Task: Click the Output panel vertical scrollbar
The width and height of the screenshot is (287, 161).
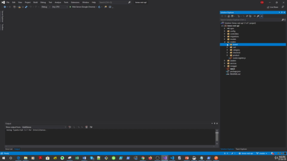Action: click(217, 137)
